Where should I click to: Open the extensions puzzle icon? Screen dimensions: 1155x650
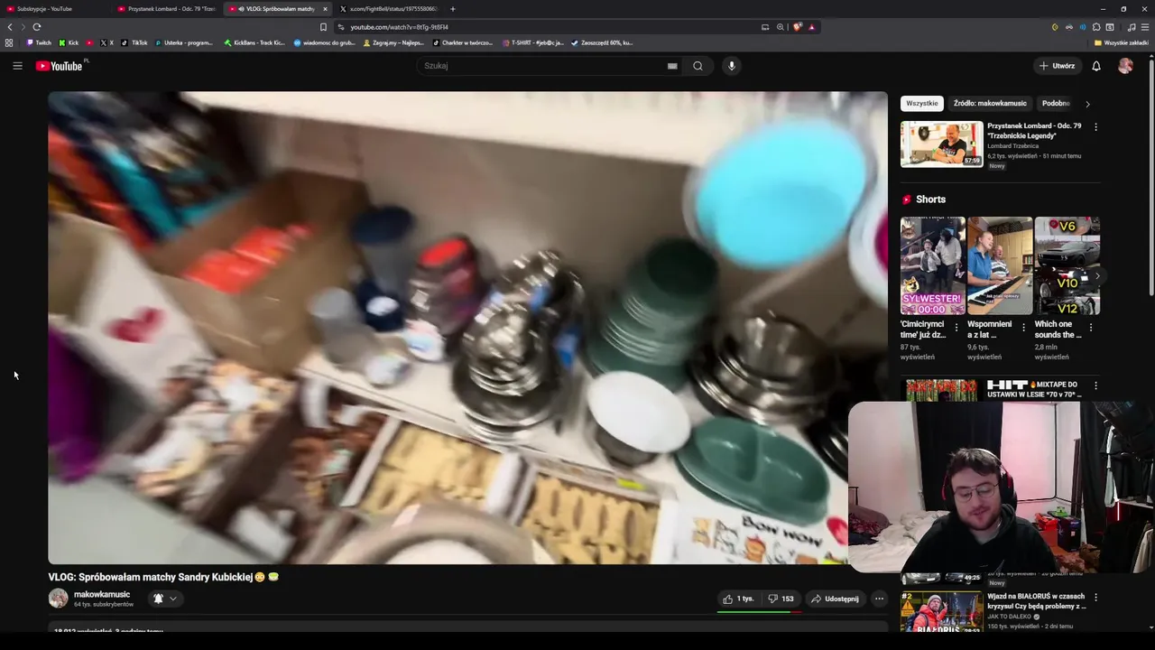1096,27
